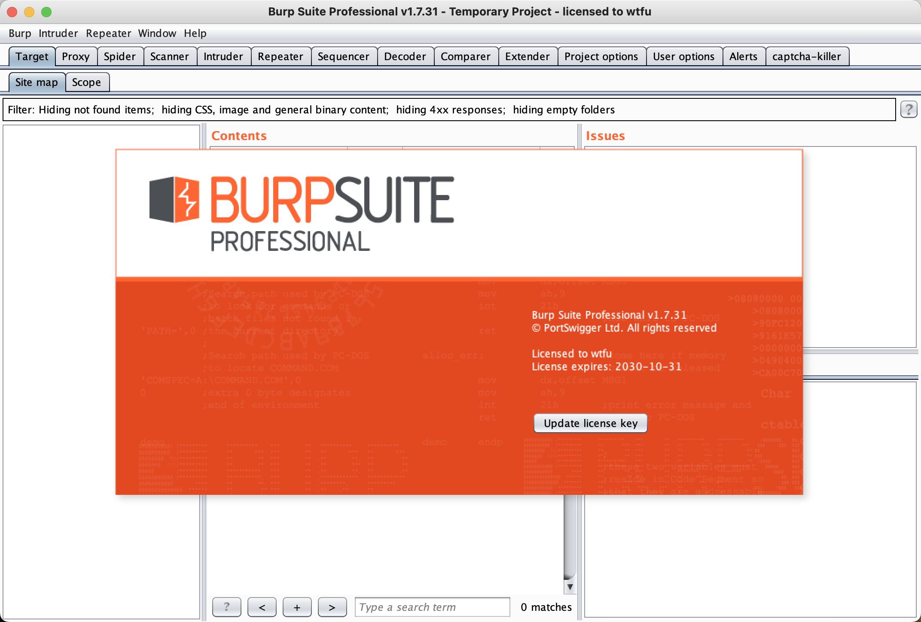Click the site map filter bar
The image size is (921, 622).
(x=449, y=110)
